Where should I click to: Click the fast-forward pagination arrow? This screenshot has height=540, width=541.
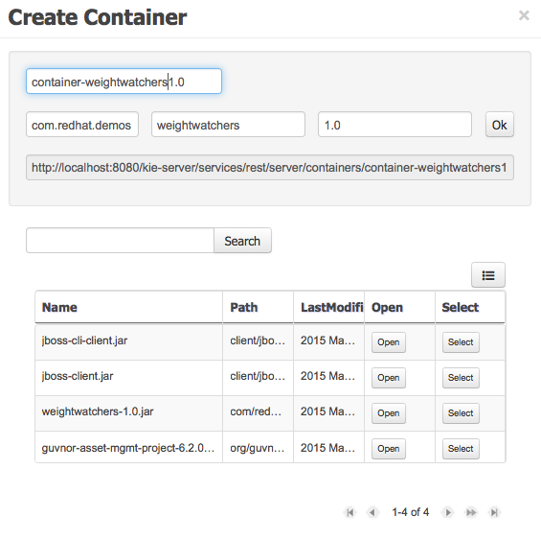tap(471, 512)
